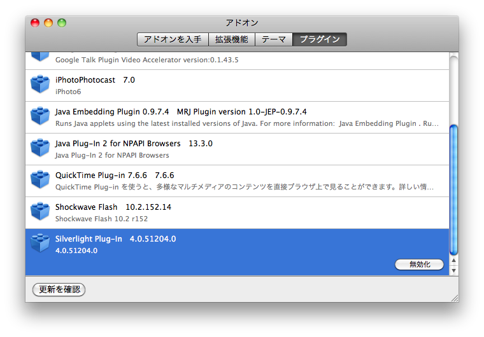
Task: Click the scrollbar track above the thumb
Action: tap(453, 89)
